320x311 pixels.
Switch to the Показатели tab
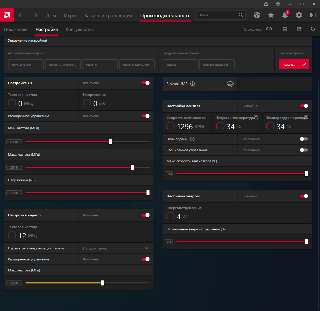[x=16, y=29]
